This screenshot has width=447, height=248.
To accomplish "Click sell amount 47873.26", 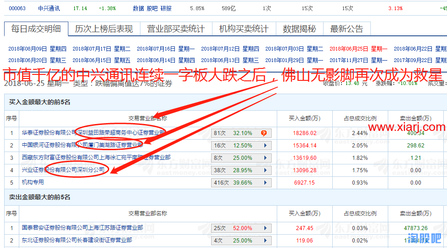I will click(x=416, y=228).
